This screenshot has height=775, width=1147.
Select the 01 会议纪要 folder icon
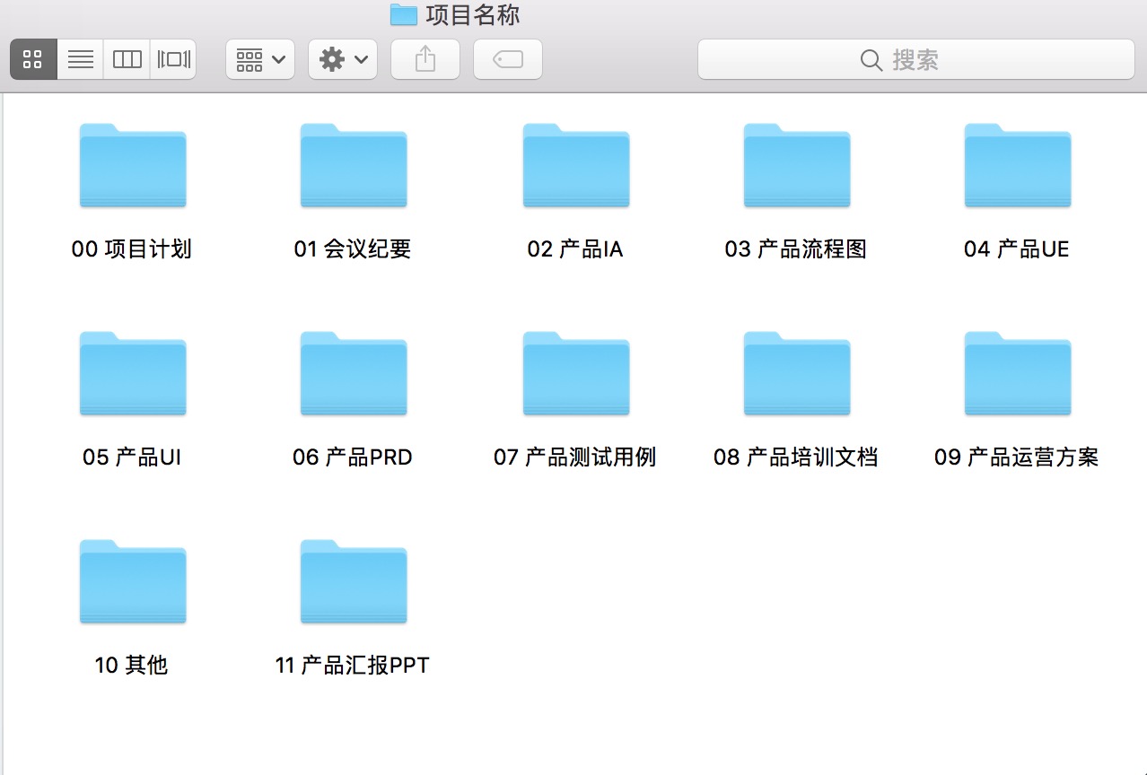click(x=354, y=167)
